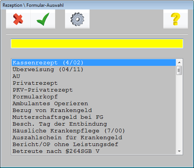This screenshot has height=168, width=194.
Task: Choose the AU form entry
Action: (x=94, y=76)
